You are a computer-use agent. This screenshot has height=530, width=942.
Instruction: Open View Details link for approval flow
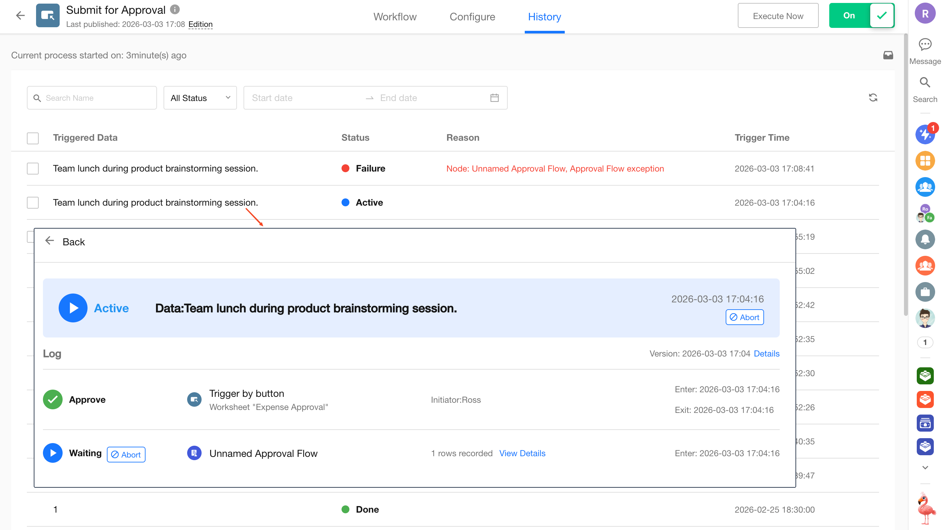pos(522,453)
